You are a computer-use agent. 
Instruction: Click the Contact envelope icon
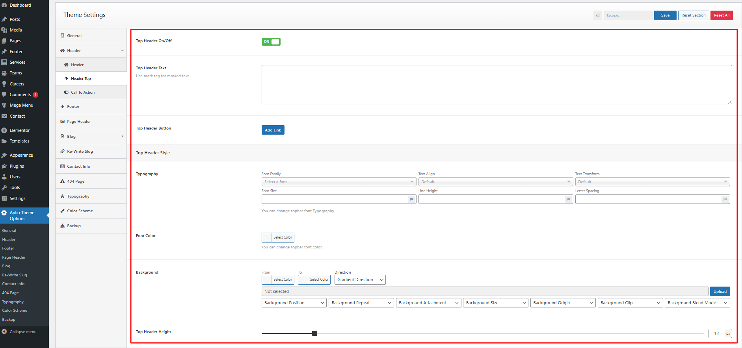4,116
